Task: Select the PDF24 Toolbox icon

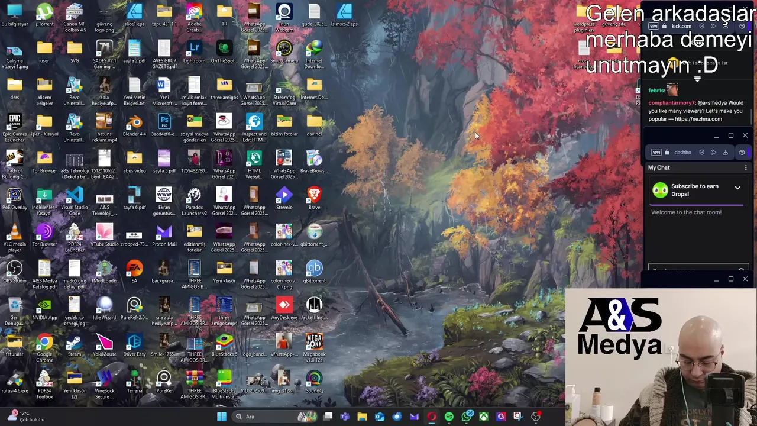Action: [x=44, y=385]
